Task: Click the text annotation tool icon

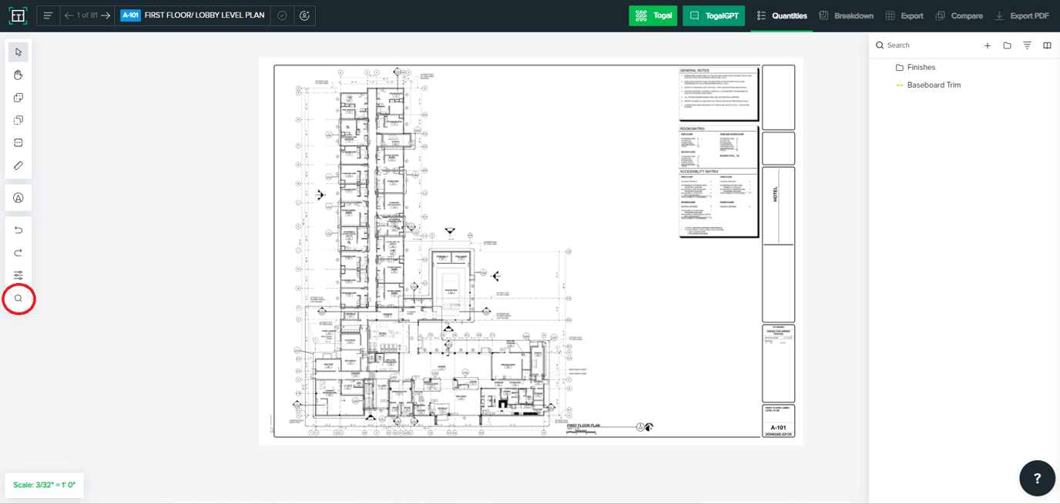Action: click(x=18, y=199)
